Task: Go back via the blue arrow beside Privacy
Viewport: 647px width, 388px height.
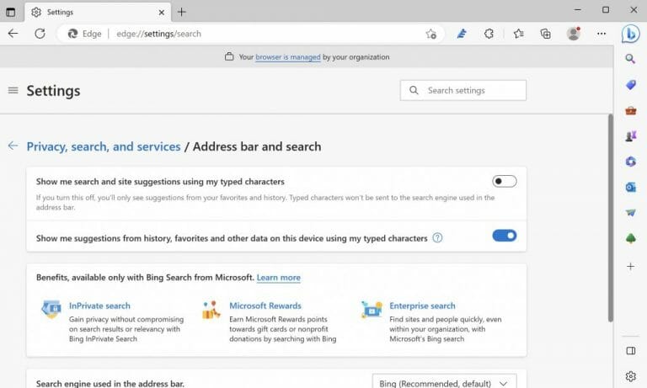Action: tap(13, 146)
